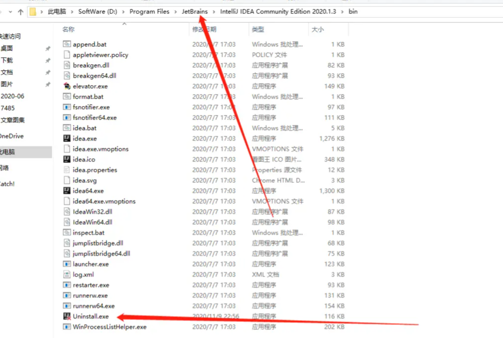Screen dimensions: 503x338
Task: Click the breakgen.dll file icon
Action: pyautogui.click(x=67, y=65)
